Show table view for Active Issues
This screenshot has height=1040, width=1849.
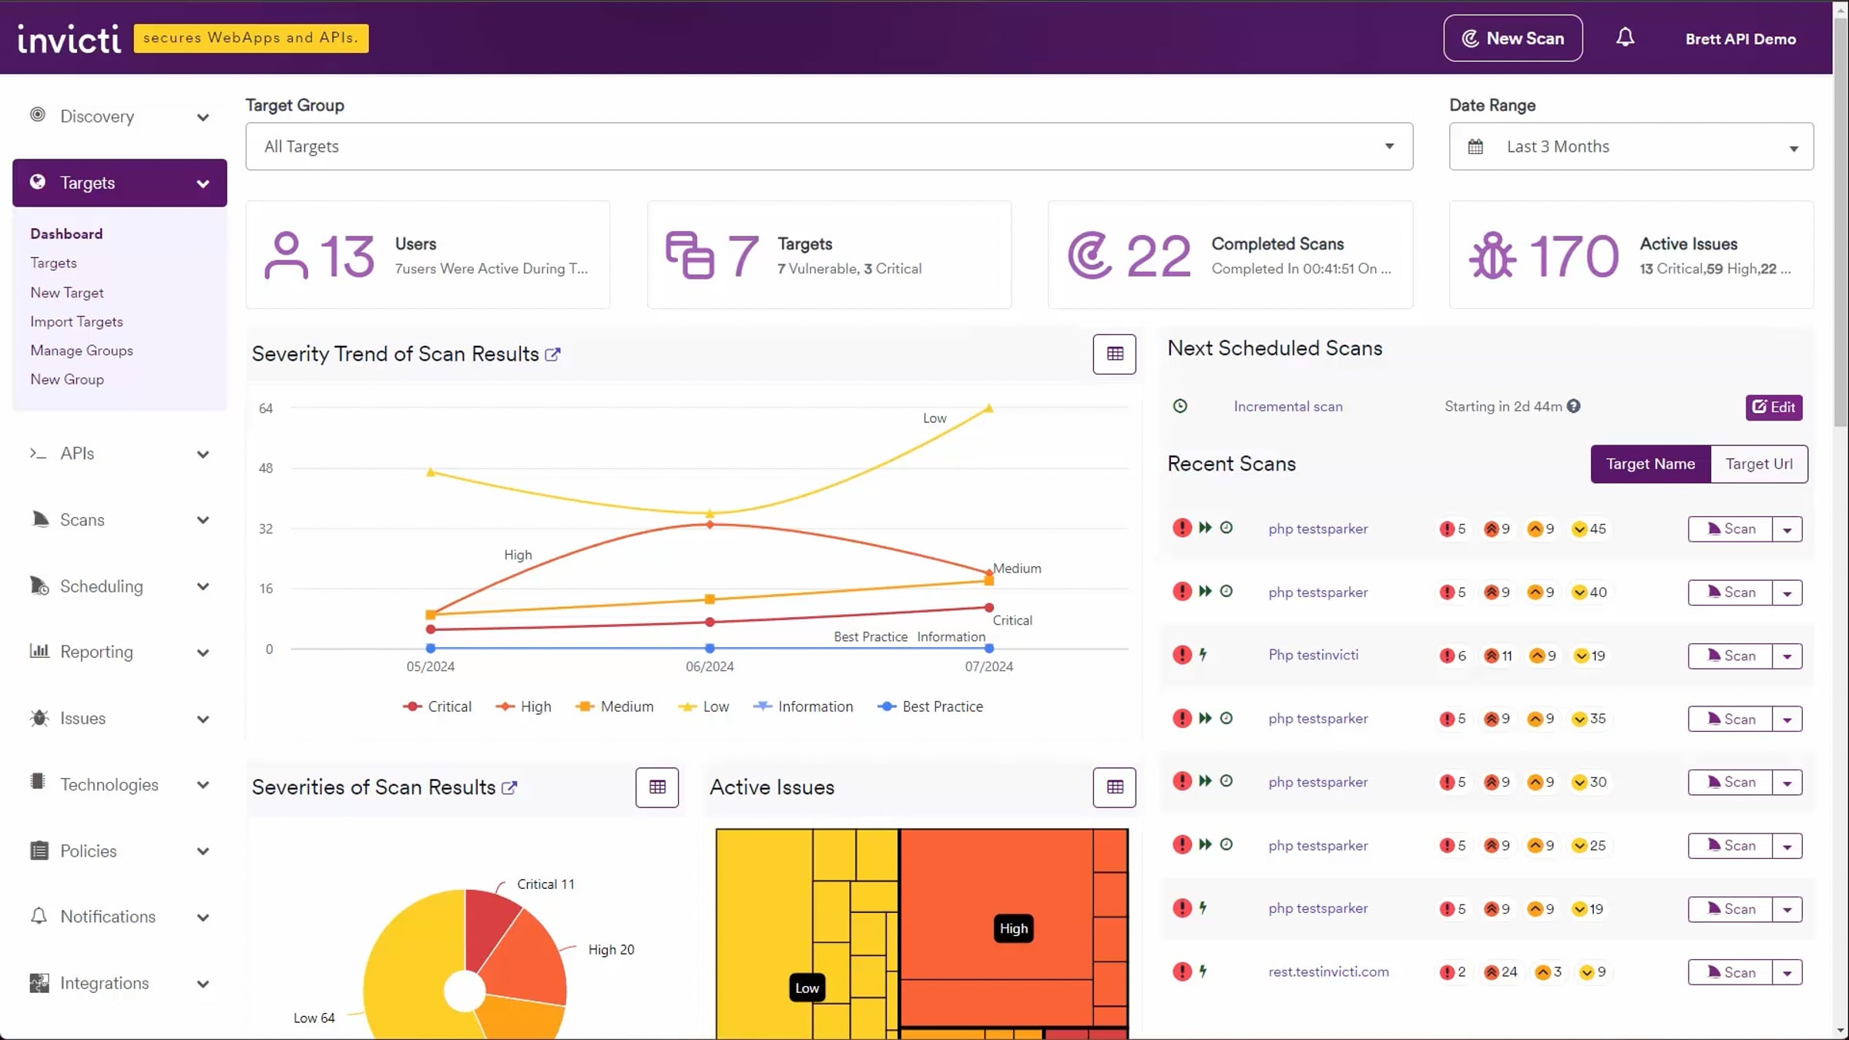tap(1114, 787)
